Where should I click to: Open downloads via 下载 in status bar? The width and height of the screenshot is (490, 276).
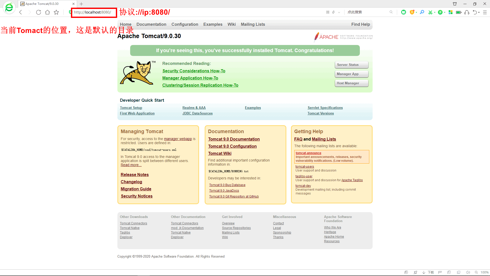pos(428,272)
